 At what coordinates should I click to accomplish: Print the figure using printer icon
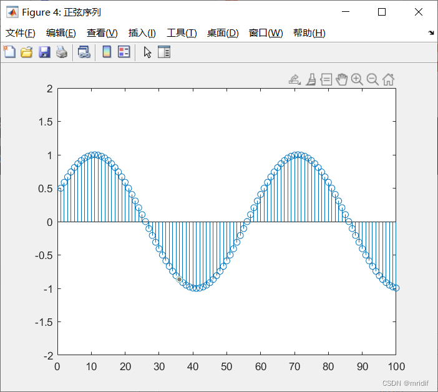click(x=61, y=52)
